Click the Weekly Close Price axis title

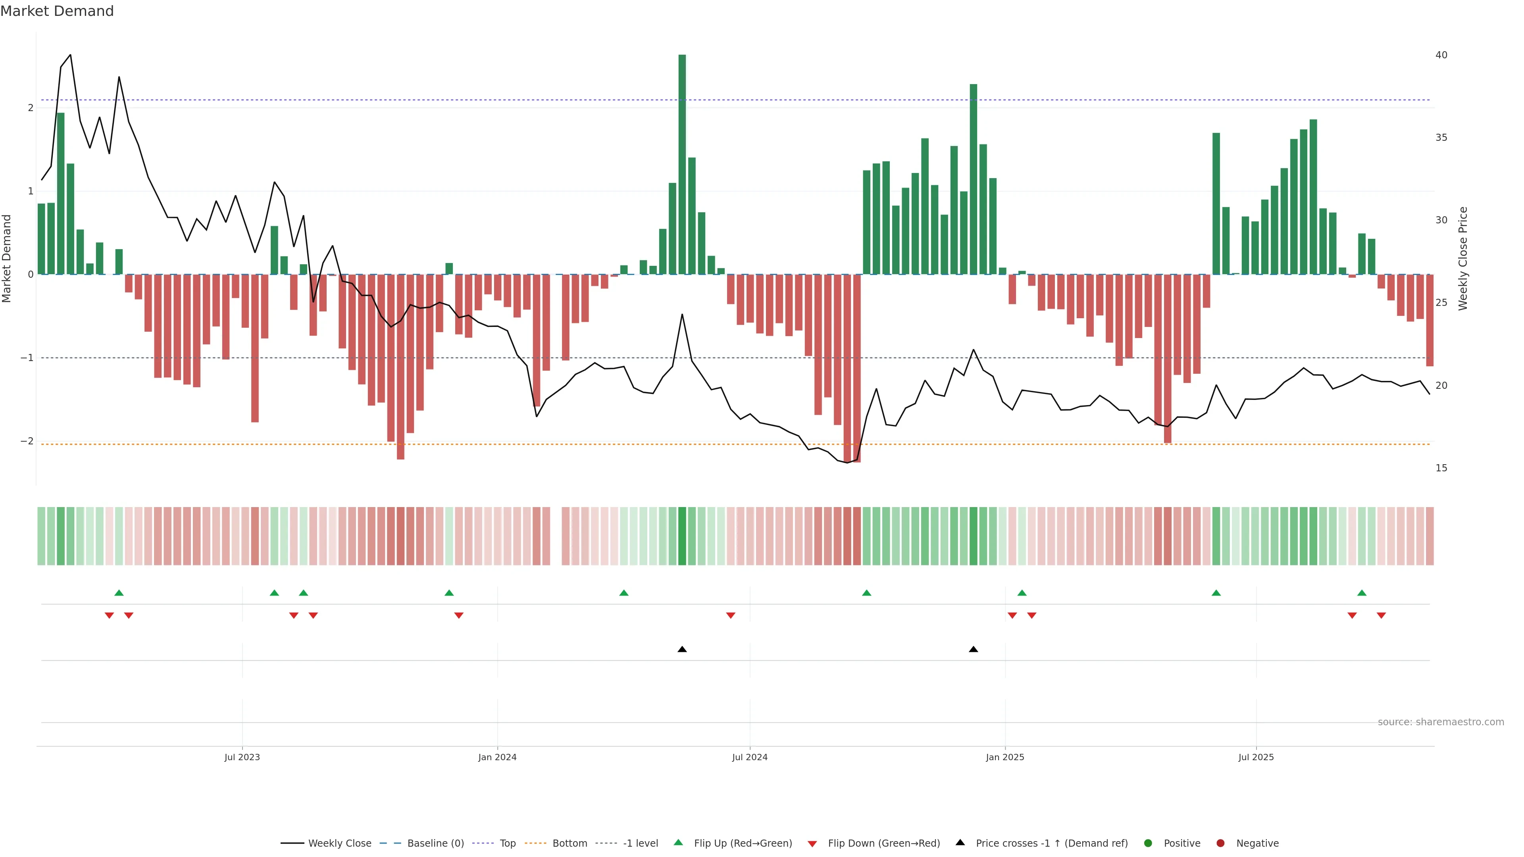coord(1463,258)
